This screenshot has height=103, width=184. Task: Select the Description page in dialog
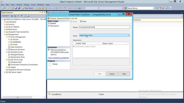tap(54, 26)
